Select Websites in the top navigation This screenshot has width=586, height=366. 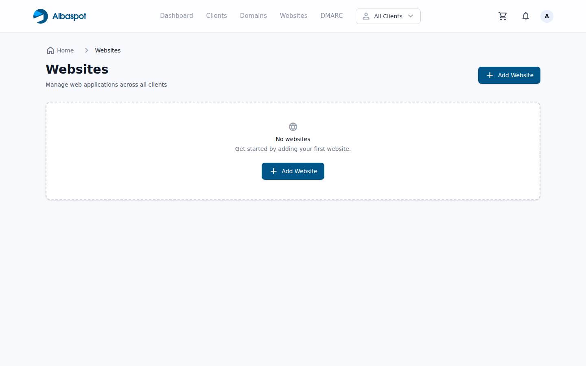tap(293, 16)
